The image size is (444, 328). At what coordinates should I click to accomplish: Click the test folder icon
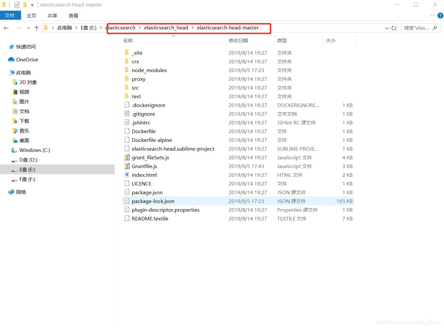tap(127, 96)
